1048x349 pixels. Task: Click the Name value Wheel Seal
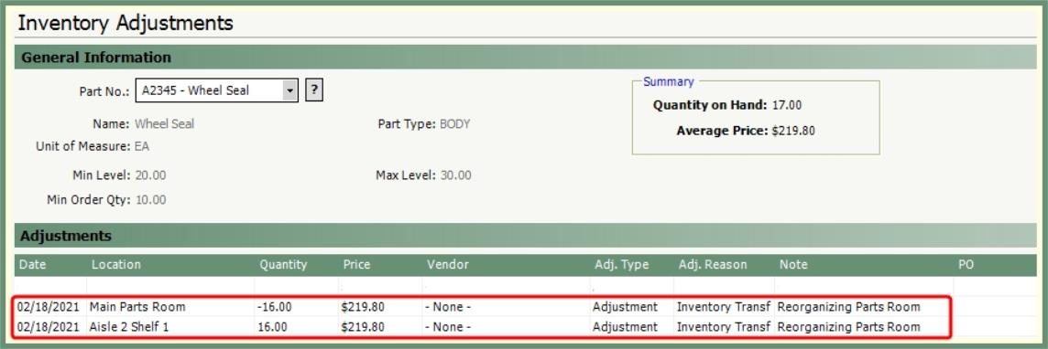point(164,124)
